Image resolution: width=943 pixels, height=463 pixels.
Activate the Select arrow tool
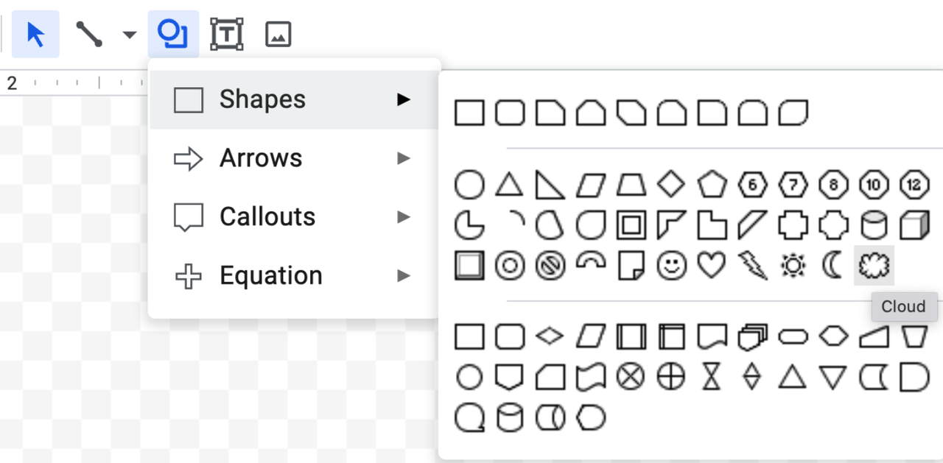(35, 35)
